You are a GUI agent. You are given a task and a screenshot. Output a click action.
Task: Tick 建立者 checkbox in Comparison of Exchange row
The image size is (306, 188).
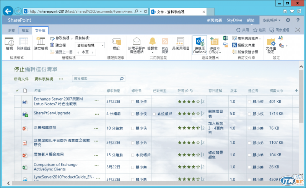(249, 167)
